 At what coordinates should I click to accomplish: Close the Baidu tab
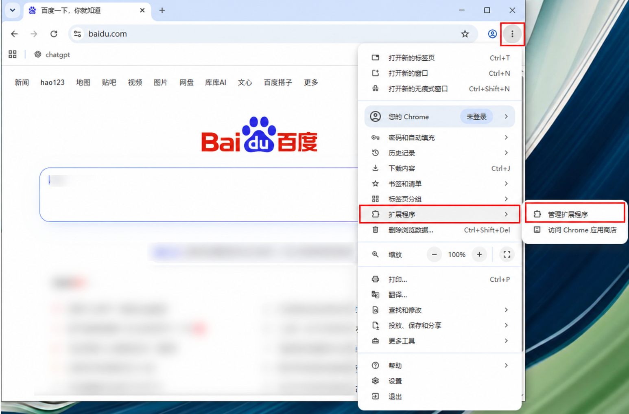pyautogui.click(x=142, y=10)
